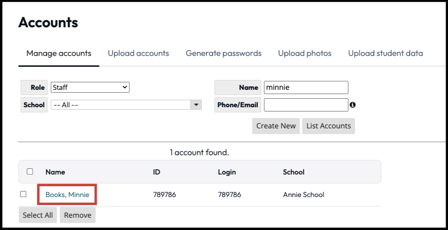Image resolution: width=448 pixels, height=230 pixels.
Task: Go to the Generate passwords tab
Action: [x=224, y=53]
